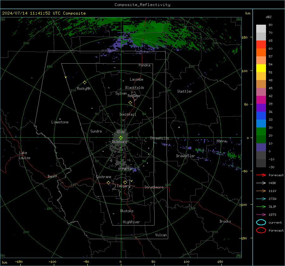Click the Brooks map label
The height and width of the screenshot is (266, 285).
[x=225, y=221]
